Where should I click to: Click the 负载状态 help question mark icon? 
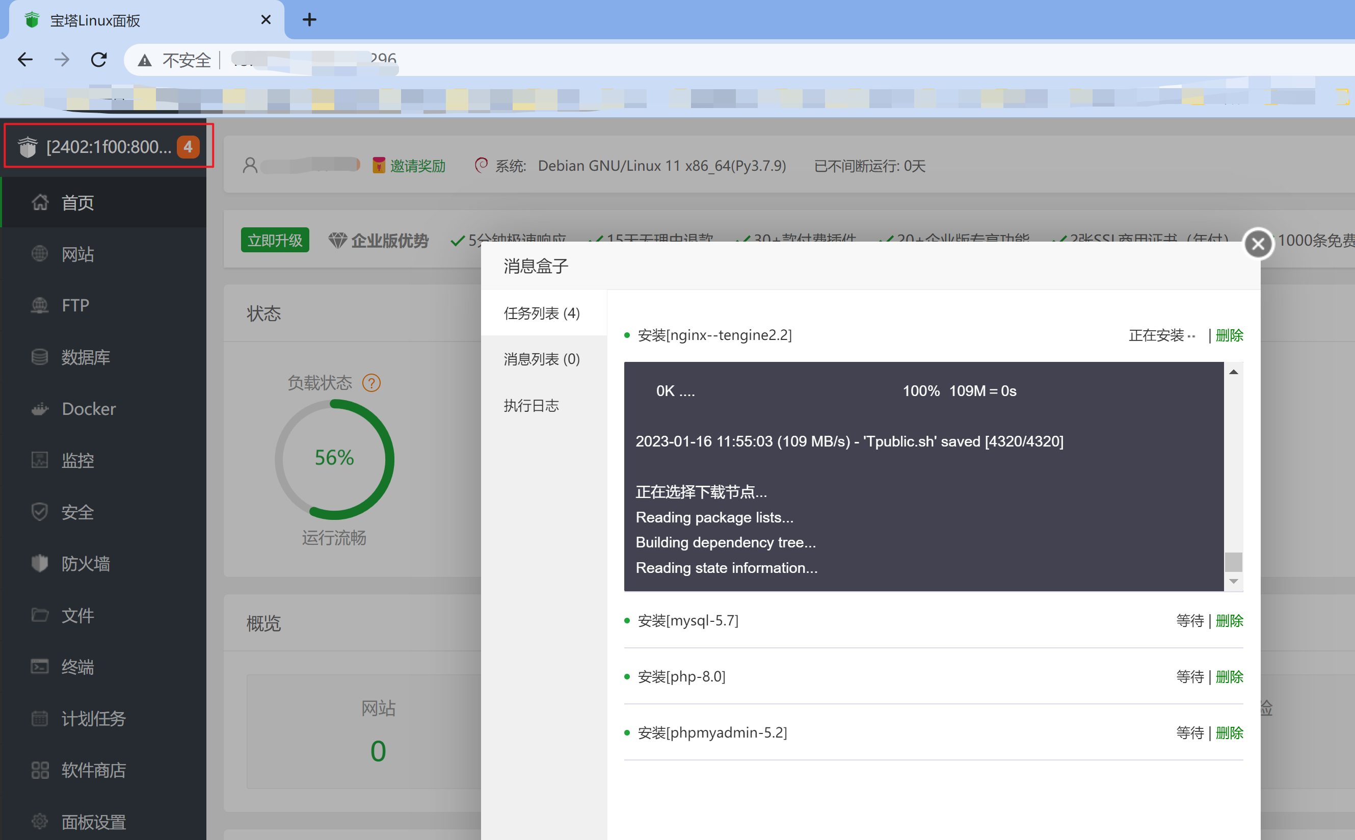click(371, 383)
